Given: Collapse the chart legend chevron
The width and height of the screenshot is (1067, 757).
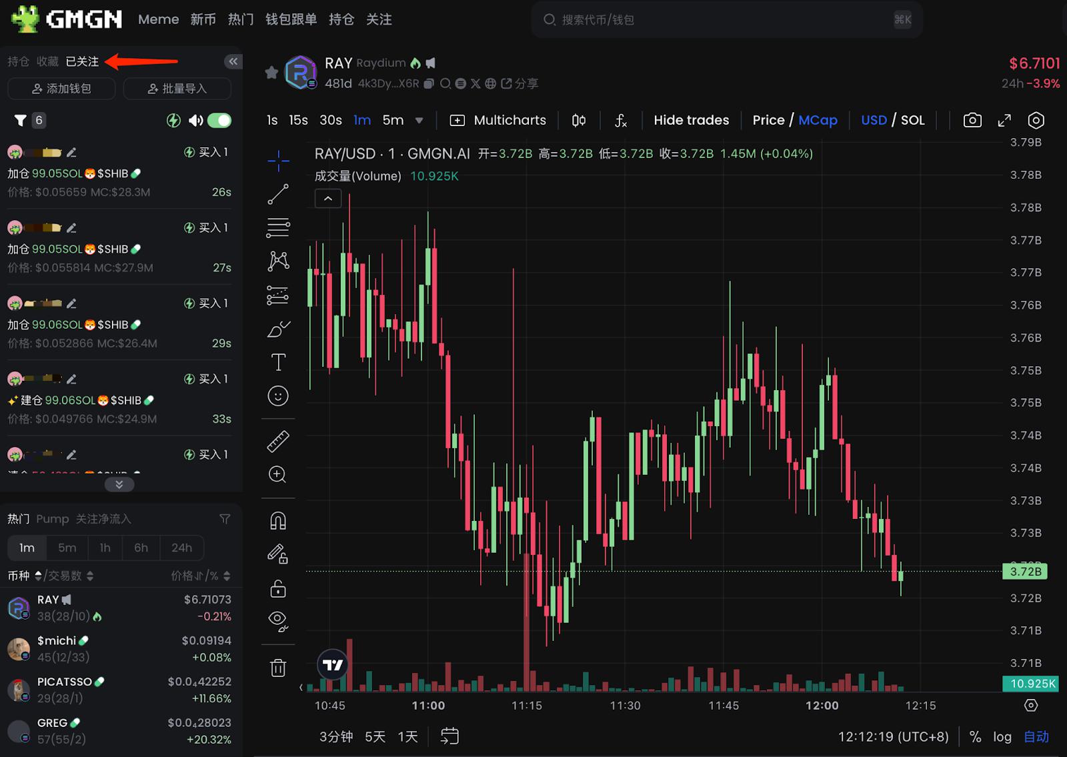Looking at the screenshot, I should 328,199.
